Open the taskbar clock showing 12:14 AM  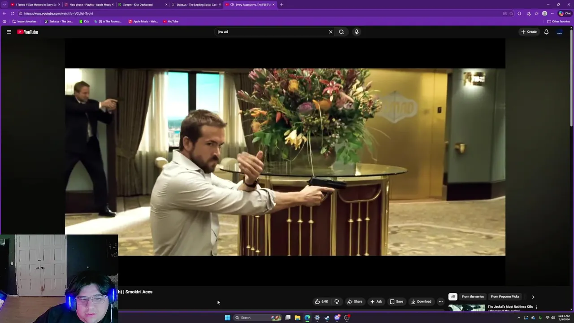(x=564, y=318)
